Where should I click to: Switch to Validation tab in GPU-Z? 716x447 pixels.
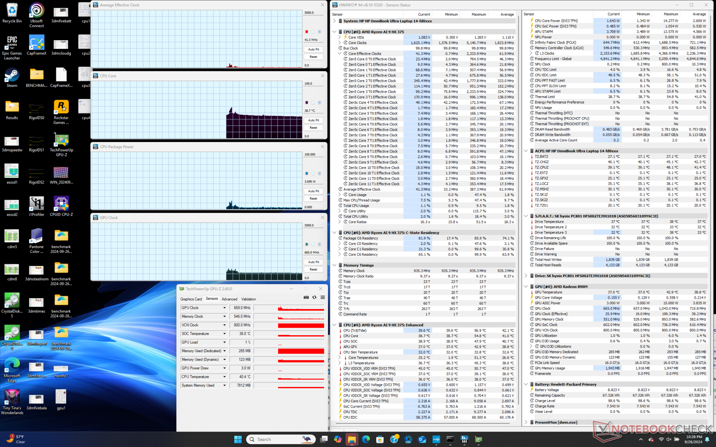point(248,299)
